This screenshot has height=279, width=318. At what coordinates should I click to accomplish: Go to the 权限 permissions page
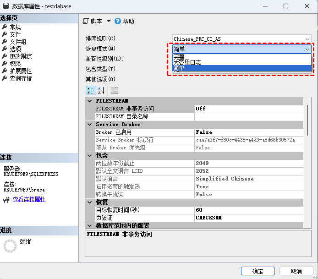click(x=15, y=64)
